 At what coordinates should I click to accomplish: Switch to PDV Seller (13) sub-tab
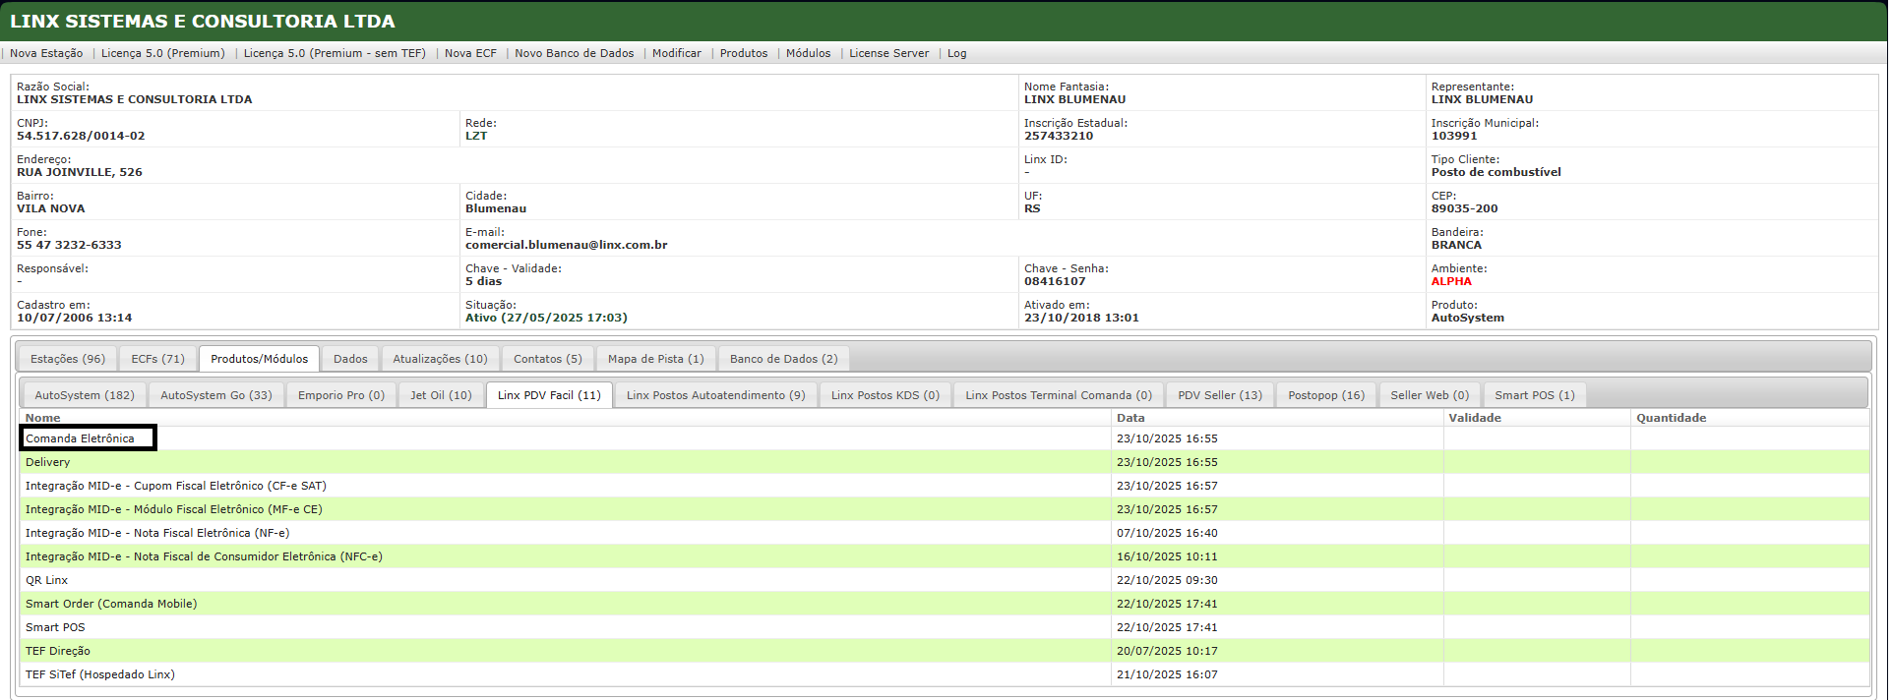1220,395
